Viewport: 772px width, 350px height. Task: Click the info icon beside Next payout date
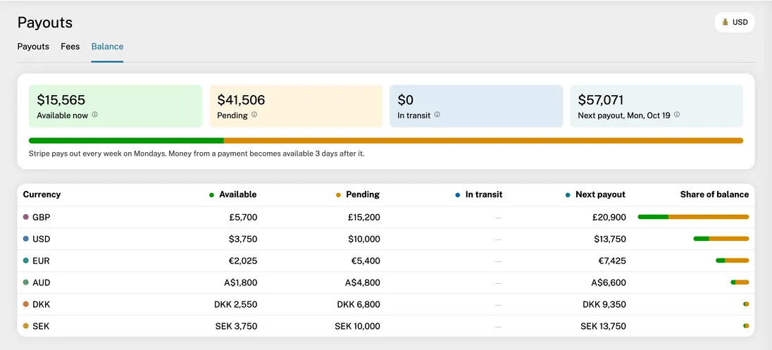(677, 115)
